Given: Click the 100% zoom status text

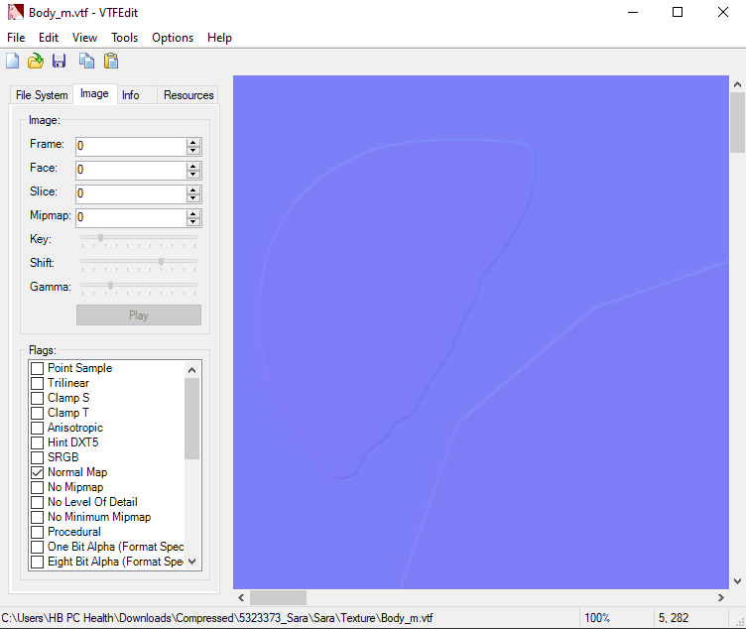Looking at the screenshot, I should pos(597,618).
